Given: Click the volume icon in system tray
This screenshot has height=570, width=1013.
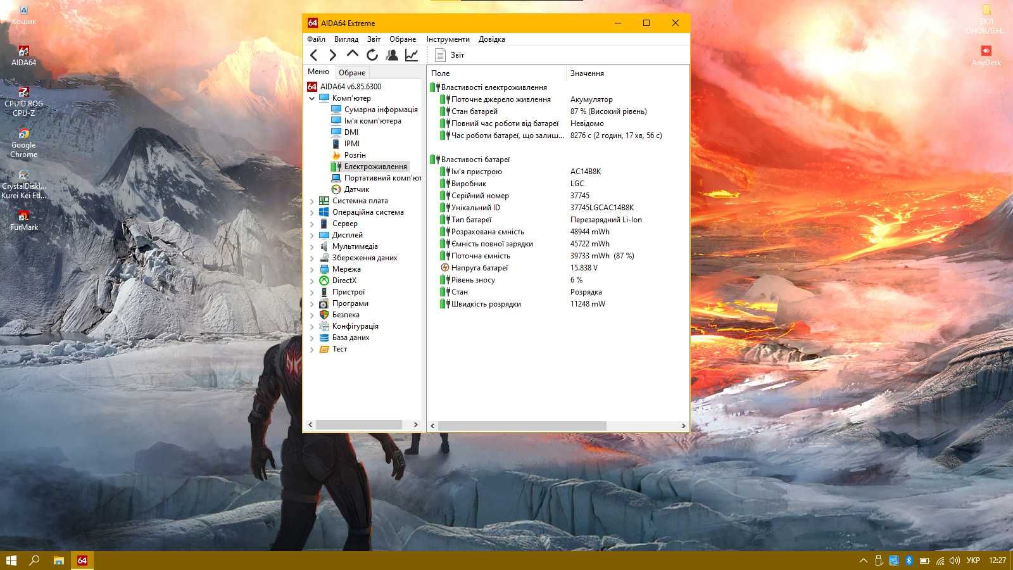Looking at the screenshot, I should point(955,560).
